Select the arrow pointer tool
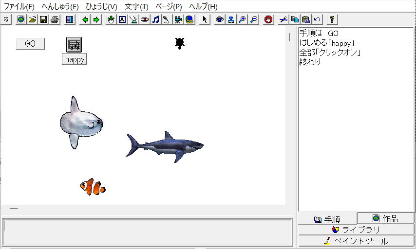This screenshot has width=416, height=249. coord(205,19)
